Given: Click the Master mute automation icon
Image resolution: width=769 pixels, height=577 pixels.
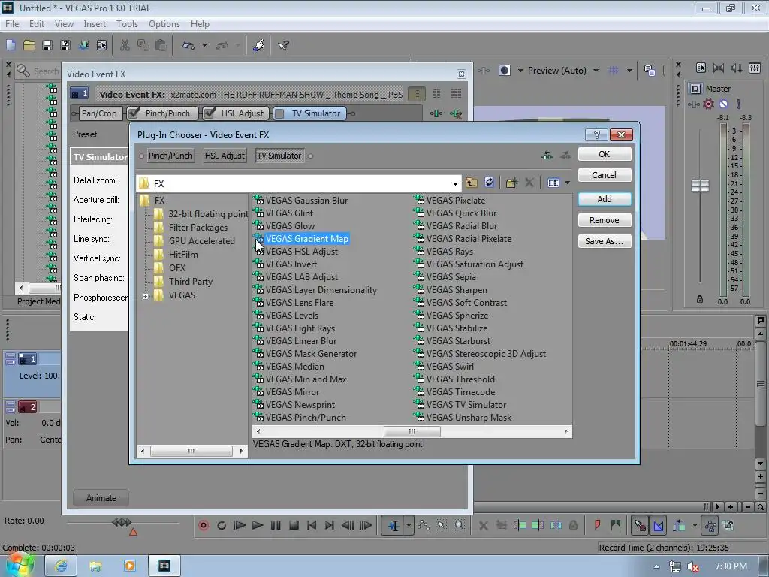Looking at the screenshot, I should [723, 104].
